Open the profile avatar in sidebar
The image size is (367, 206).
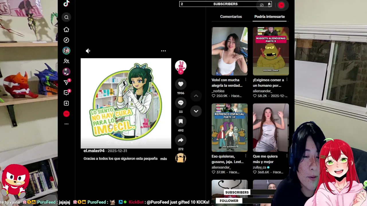click(x=66, y=72)
